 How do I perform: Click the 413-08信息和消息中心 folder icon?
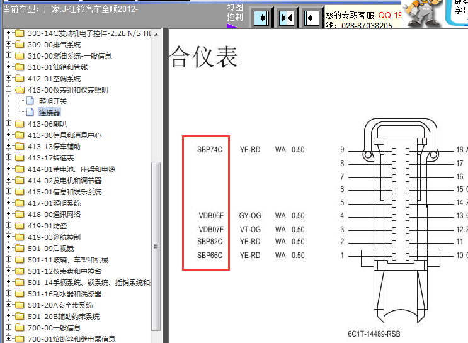(20, 135)
